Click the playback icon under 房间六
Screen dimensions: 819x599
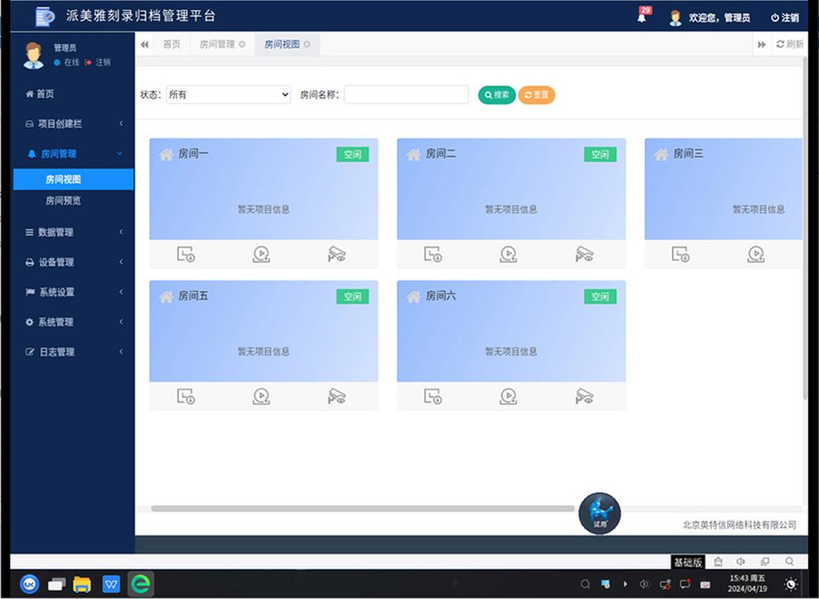(508, 397)
